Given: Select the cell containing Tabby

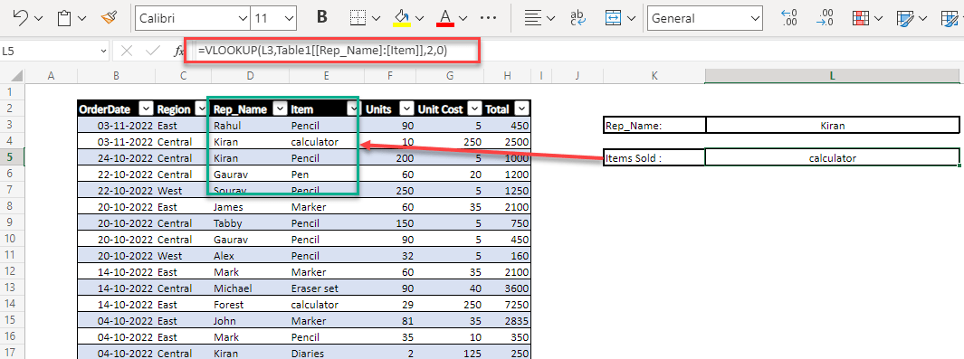Looking at the screenshot, I should click(250, 222).
